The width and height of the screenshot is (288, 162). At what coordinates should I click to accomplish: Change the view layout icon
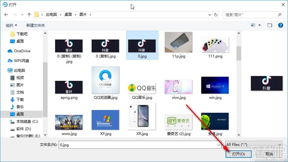253,25
